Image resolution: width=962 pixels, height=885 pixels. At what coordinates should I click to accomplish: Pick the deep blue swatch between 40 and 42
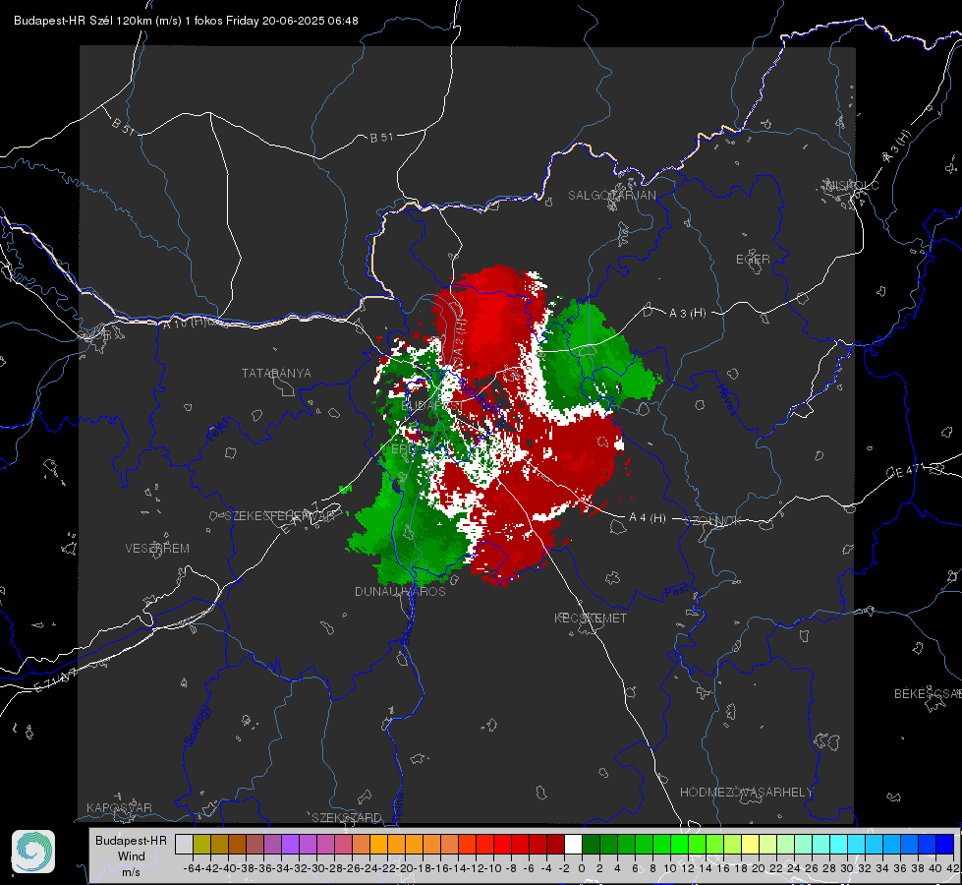point(945,844)
